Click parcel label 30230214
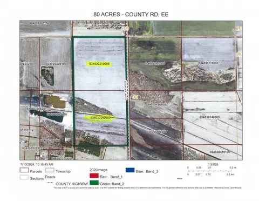 26,130
